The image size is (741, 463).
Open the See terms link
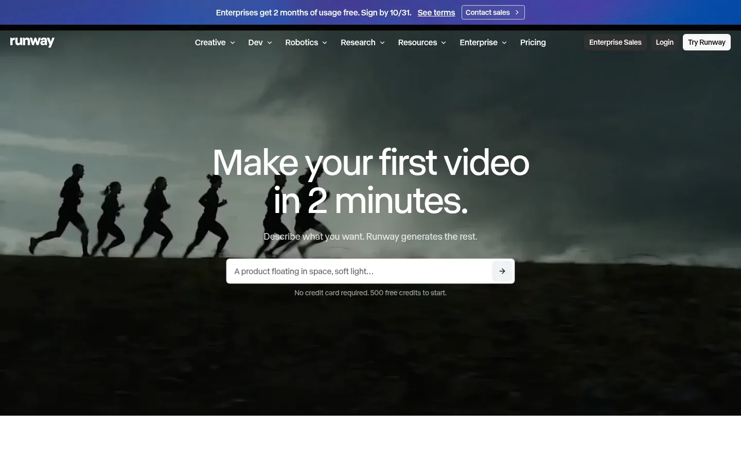pos(436,12)
